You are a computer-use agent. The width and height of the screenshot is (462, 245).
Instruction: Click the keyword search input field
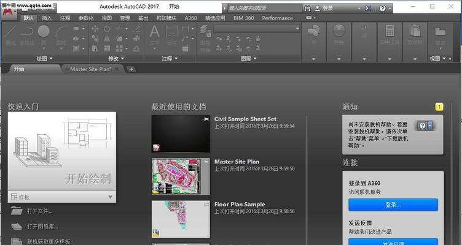pos(265,8)
